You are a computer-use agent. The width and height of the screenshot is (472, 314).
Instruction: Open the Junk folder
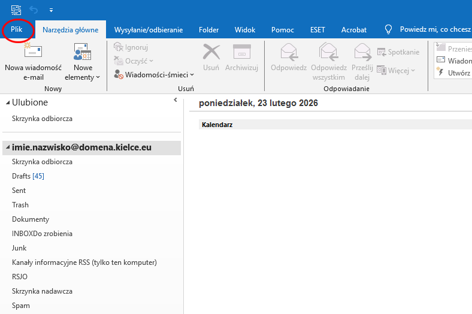tap(19, 248)
